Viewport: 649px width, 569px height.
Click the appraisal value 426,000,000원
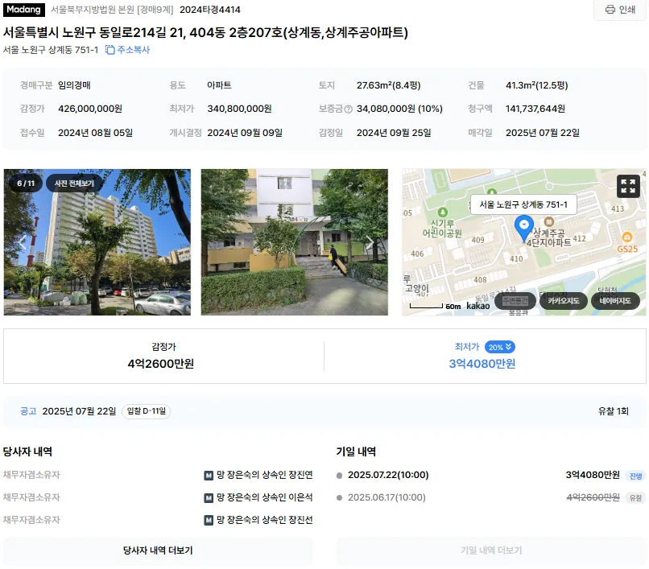(x=90, y=109)
